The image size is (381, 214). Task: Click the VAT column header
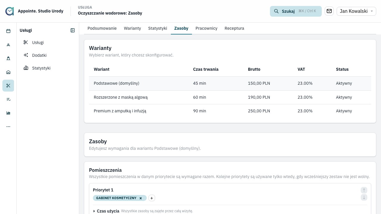pos(301,69)
